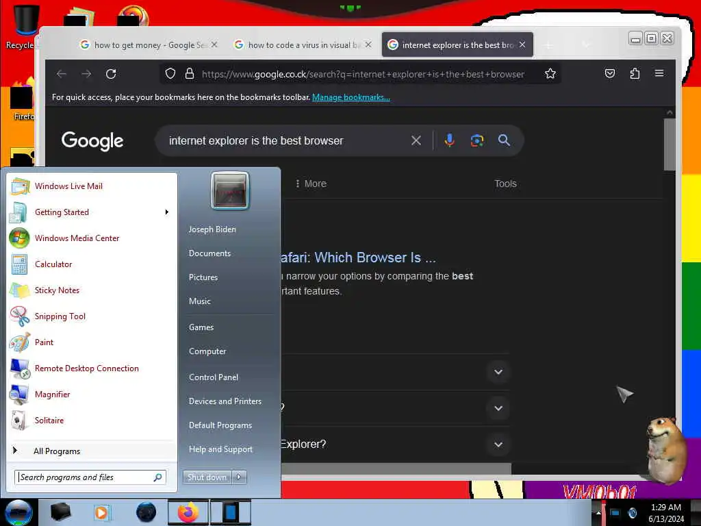Click the Google logo
The width and height of the screenshot is (701, 526).
92,141
